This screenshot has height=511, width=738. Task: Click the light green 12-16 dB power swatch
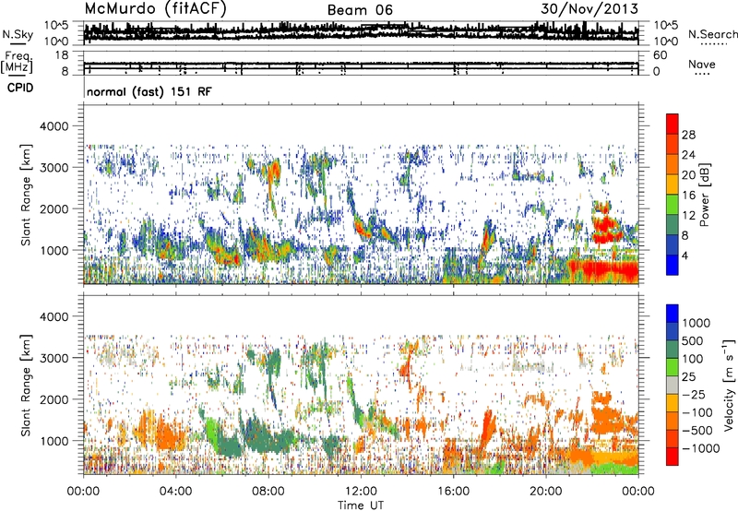pyautogui.click(x=673, y=204)
